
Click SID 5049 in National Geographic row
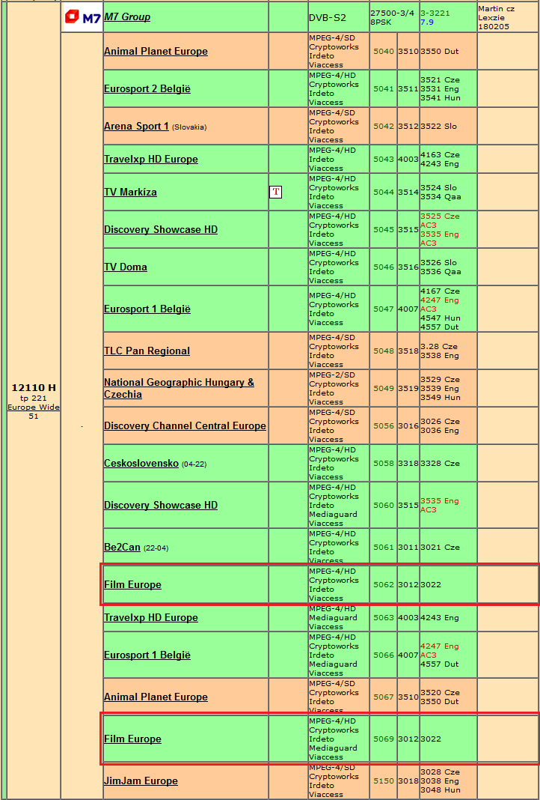pos(384,388)
